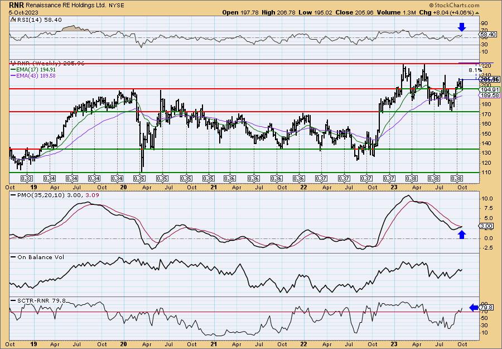Image resolution: width=502 pixels, height=349 pixels.
Task: Click the 220 price axis label
Action: [x=485, y=66]
